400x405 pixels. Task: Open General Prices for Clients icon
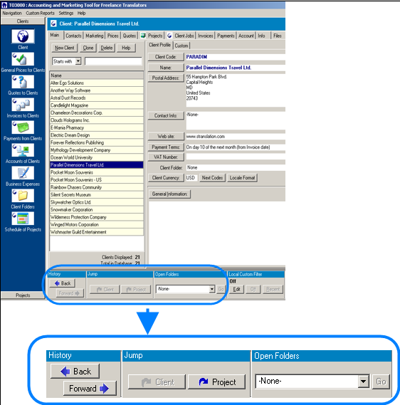click(23, 59)
